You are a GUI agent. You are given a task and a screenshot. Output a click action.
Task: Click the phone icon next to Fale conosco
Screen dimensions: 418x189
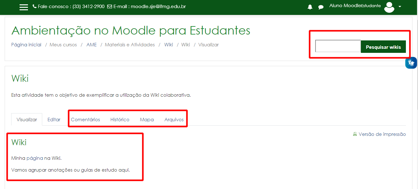click(34, 6)
